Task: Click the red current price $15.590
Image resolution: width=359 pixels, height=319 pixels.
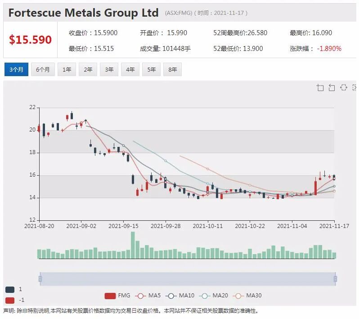Action: pos(30,40)
